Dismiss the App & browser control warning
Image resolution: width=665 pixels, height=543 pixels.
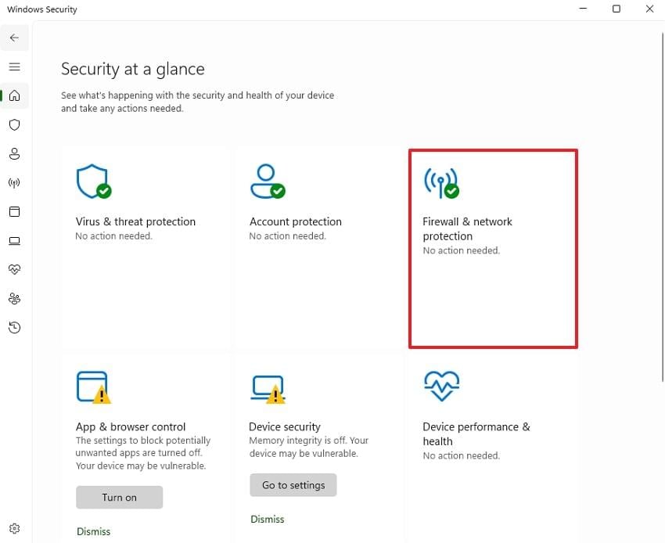(x=93, y=531)
